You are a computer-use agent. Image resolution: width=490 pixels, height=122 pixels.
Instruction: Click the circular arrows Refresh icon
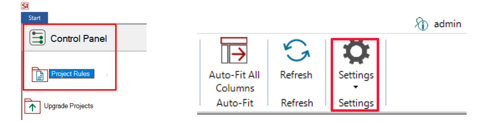tap(296, 50)
